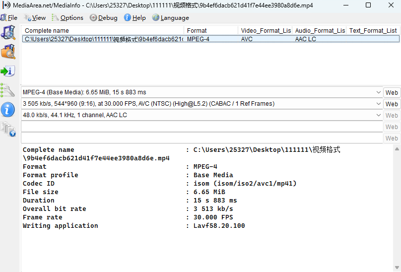Click the MediaInfo title bar app icon
Viewport: 401px width, 272px height.
(6, 5)
